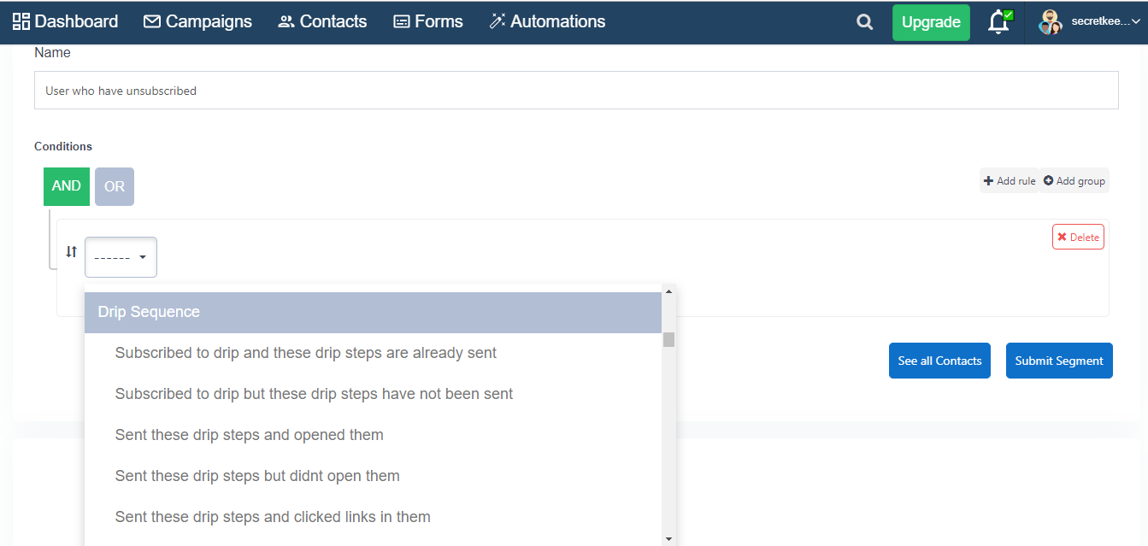
Task: Click the rule reorder arrows icon
Action: click(72, 252)
